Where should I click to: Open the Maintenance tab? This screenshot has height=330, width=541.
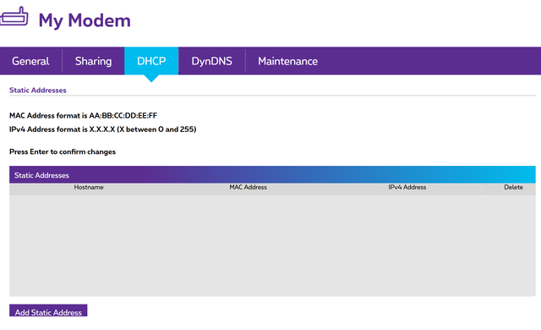click(287, 61)
